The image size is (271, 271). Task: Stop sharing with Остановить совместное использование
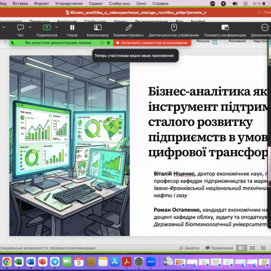(152, 43)
